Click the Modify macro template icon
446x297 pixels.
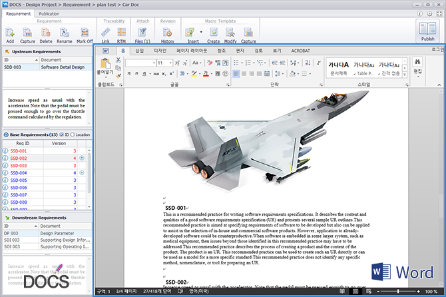230,33
